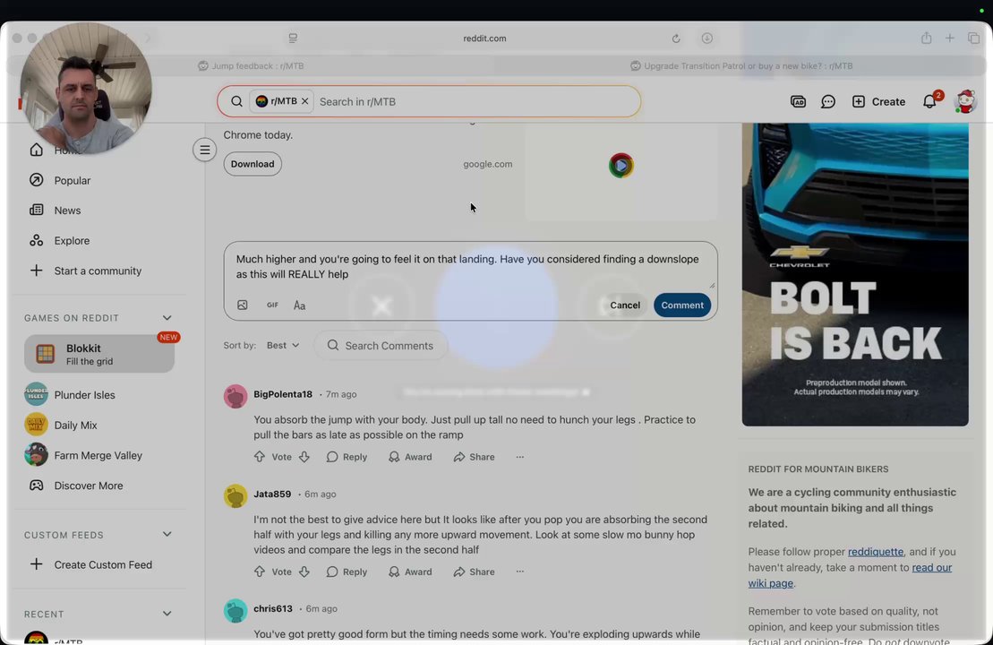This screenshot has height=645, width=993.
Task: Click the search magnifier icon
Action: click(x=236, y=101)
